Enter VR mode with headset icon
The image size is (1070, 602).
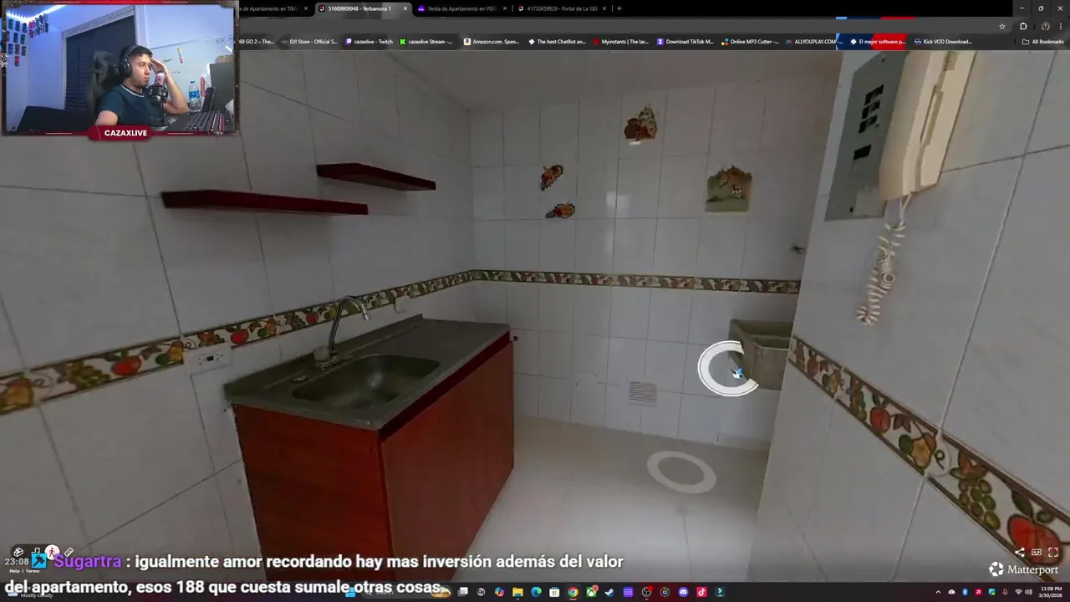pyautogui.click(x=1037, y=553)
